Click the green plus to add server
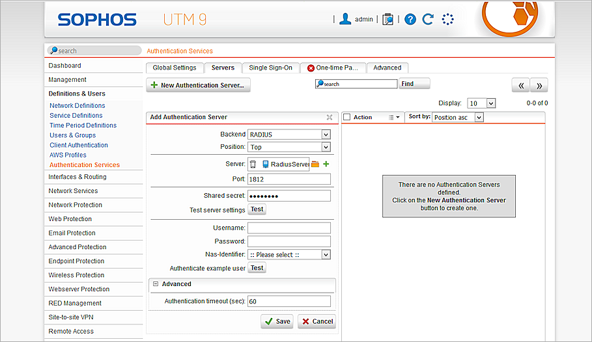 326,164
